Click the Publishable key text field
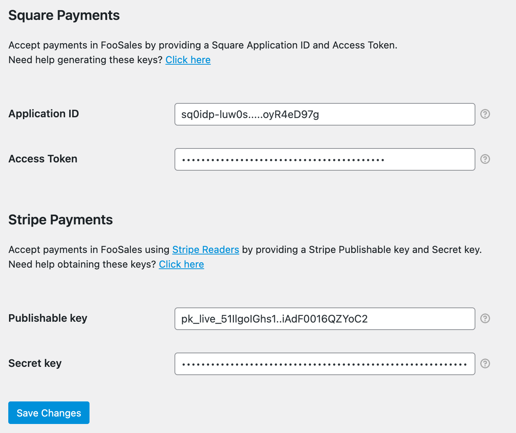 tap(325, 319)
